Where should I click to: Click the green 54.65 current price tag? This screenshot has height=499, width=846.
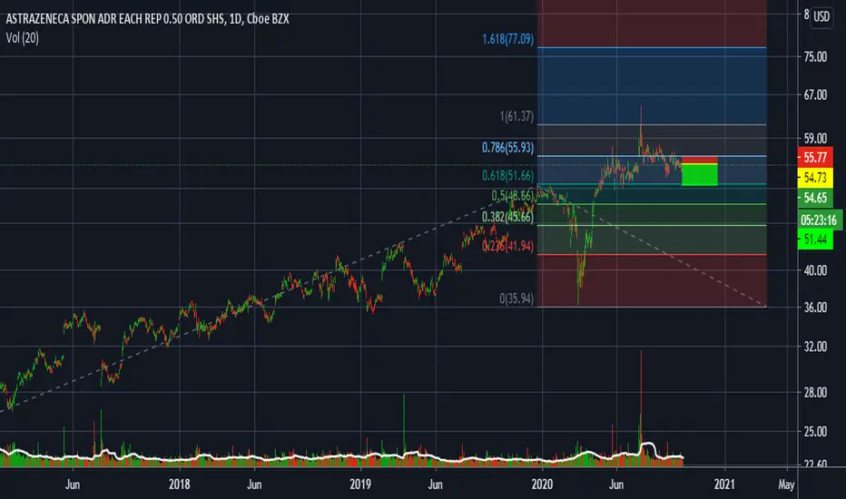[815, 198]
